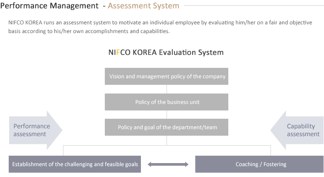Click the horizontal branch line above Coaching box
Image resolution: width=324 pixels, height=177 pixels.
click(219, 145)
